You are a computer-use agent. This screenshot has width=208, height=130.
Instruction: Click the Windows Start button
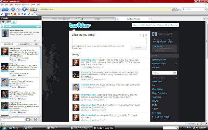[x=4, y=128]
